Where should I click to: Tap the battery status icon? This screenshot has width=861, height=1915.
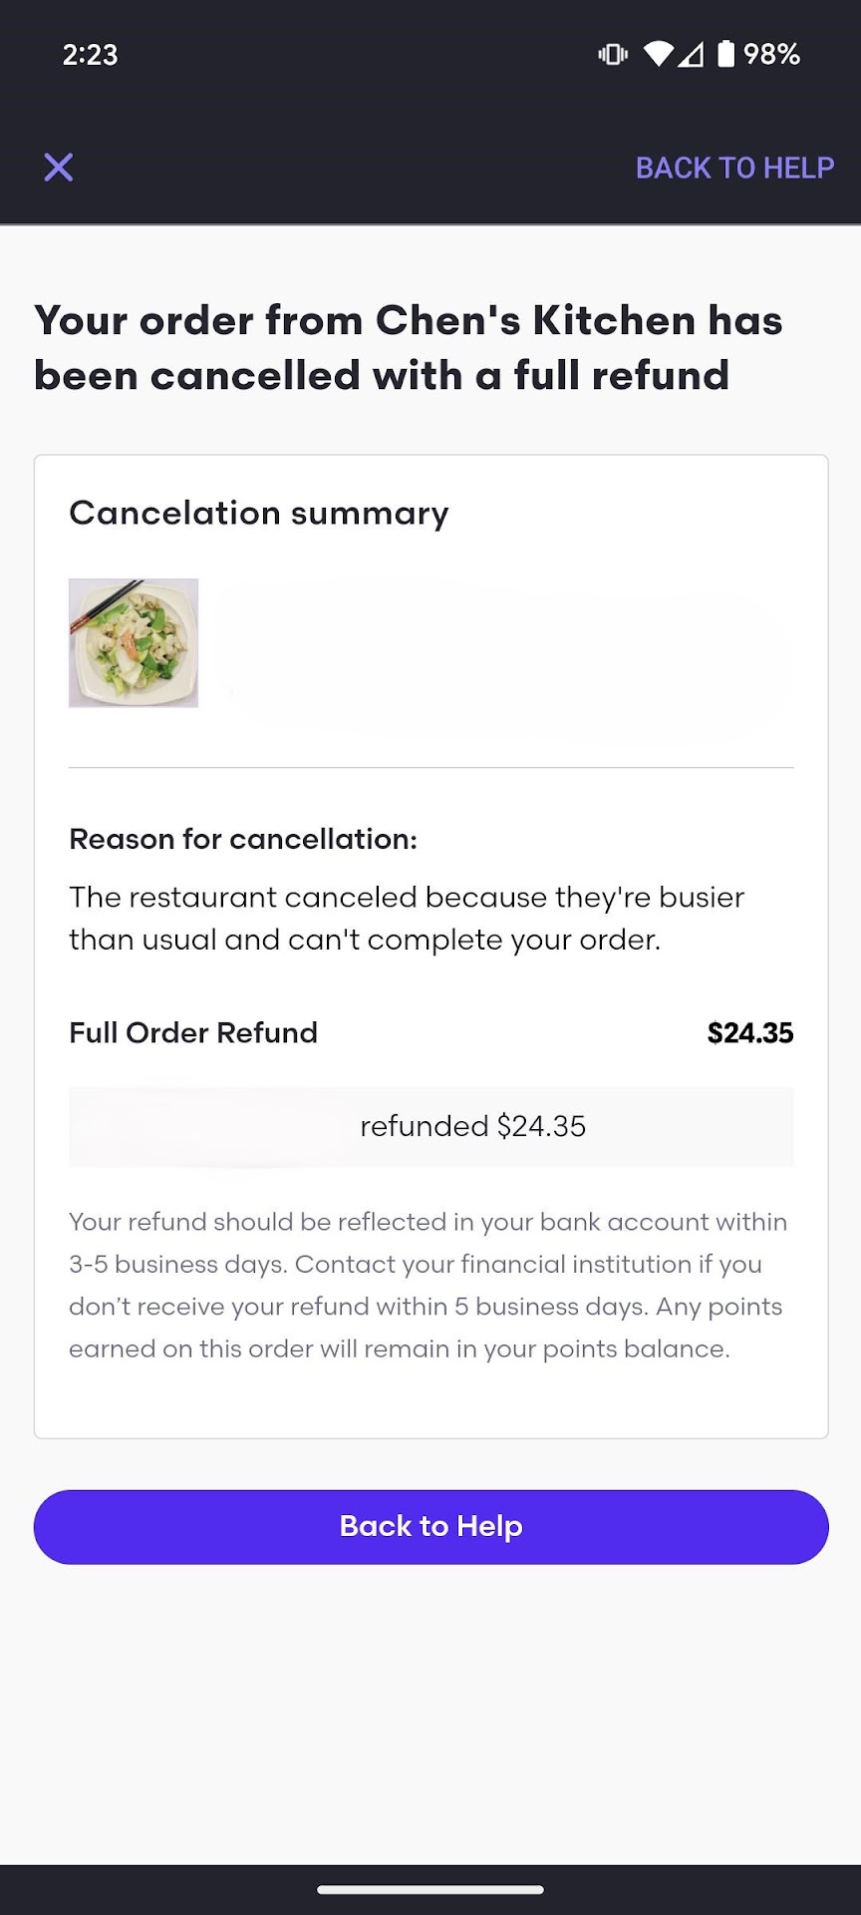coord(725,54)
